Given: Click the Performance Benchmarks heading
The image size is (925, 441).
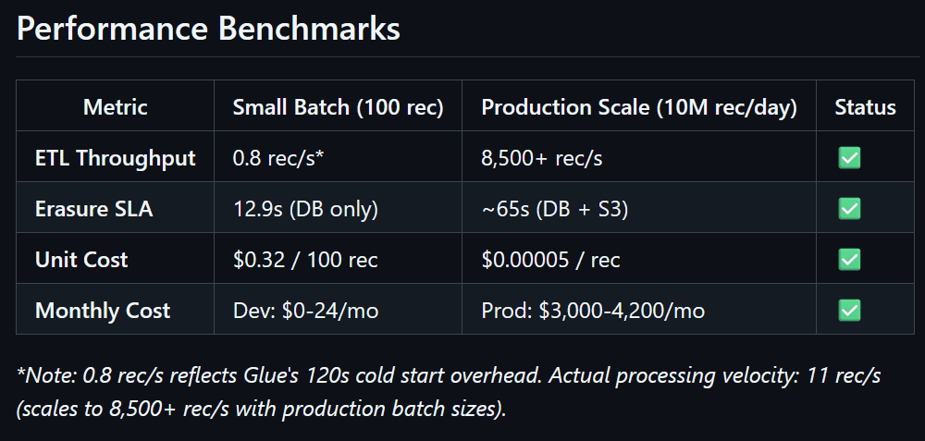Looking at the screenshot, I should [x=208, y=29].
